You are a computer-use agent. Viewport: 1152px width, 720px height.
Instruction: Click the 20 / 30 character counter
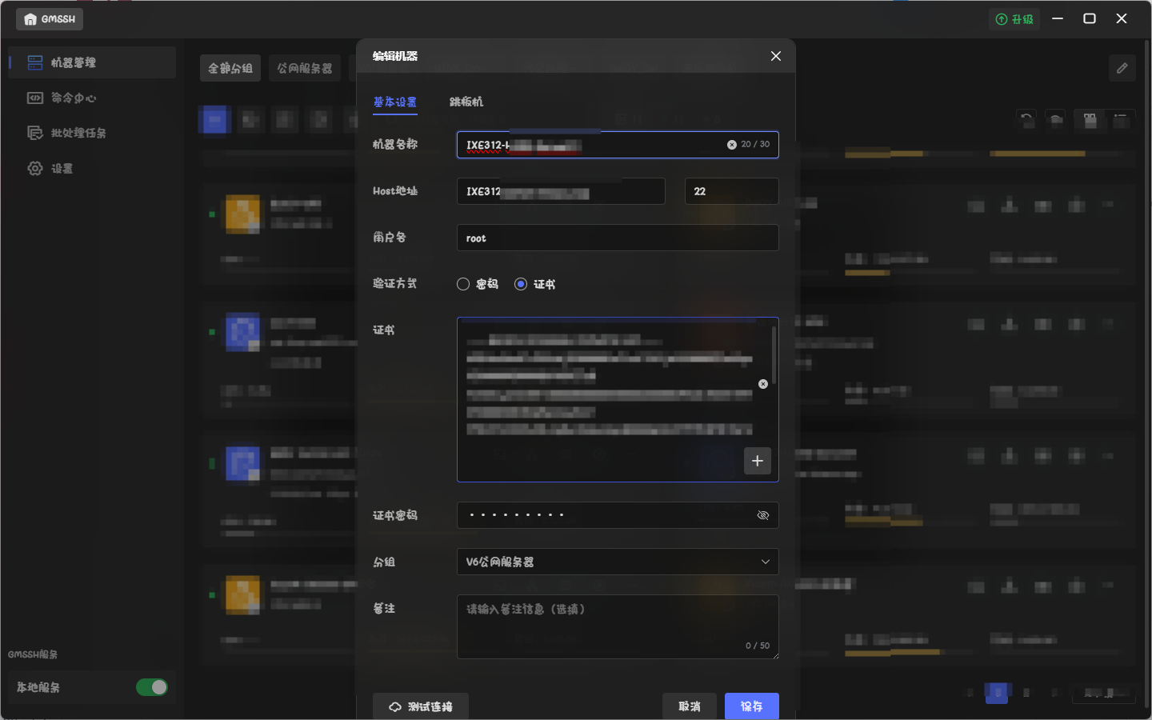[x=755, y=145]
